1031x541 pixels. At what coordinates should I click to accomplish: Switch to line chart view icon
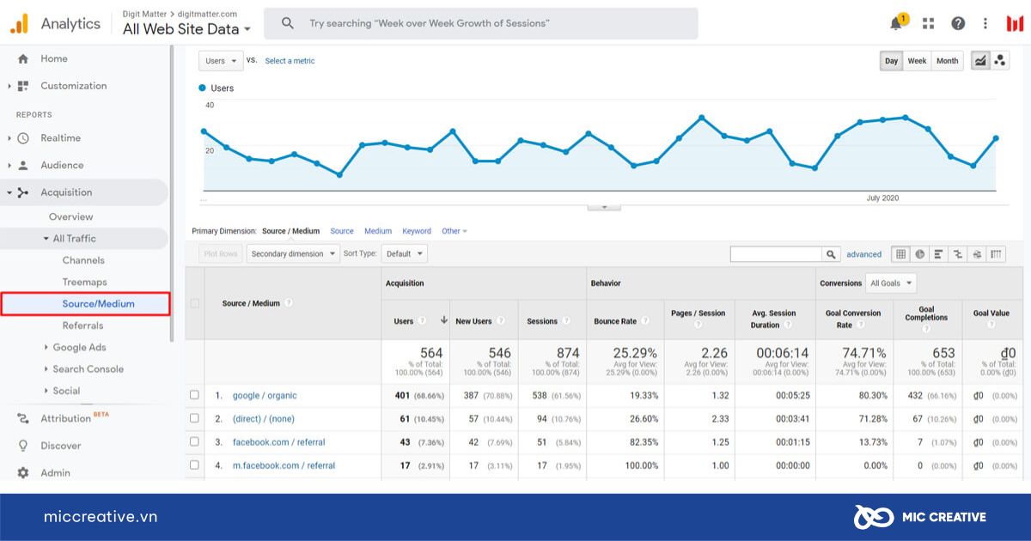(x=979, y=60)
